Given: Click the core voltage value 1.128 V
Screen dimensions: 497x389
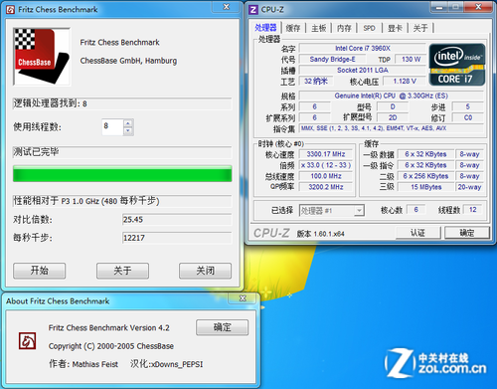Looking at the screenshot, I should click(x=405, y=82).
